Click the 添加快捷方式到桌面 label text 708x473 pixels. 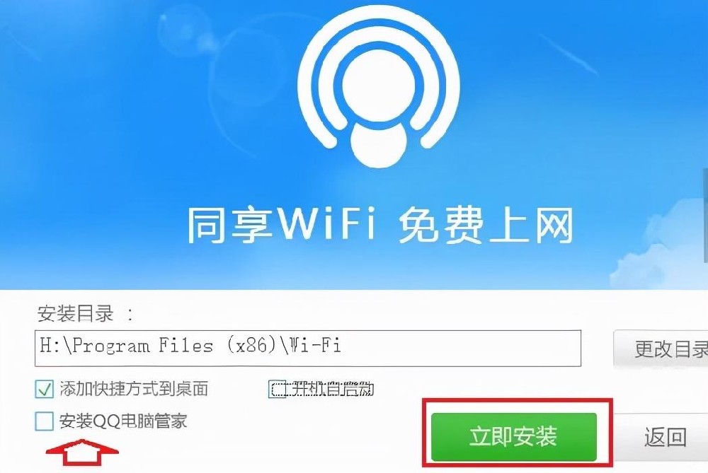coord(134,389)
